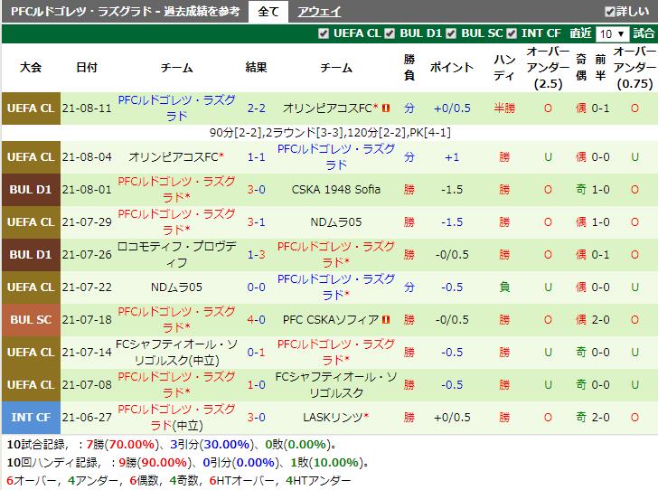Open 3-1 result on 21-07-29
This screenshot has height=490, width=658.
click(256, 222)
